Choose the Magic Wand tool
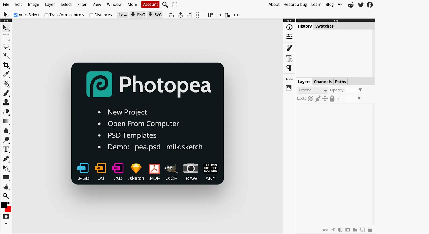This screenshot has width=429, height=234. (6, 56)
